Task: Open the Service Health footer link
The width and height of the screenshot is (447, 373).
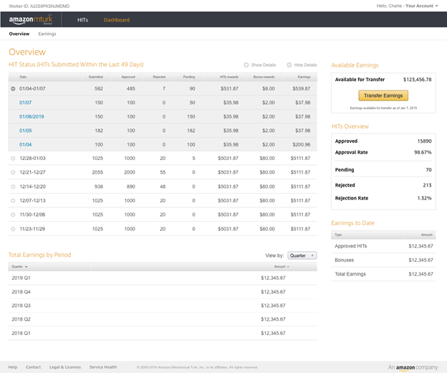Action: point(103,367)
